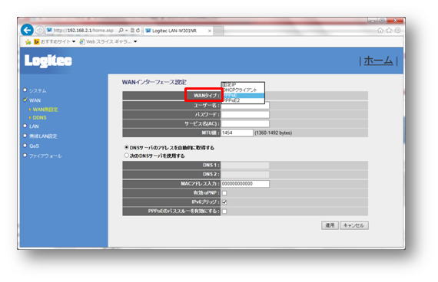Select 固定IP in WAN type list
Viewport: 438px width, 282px height.
coord(243,84)
